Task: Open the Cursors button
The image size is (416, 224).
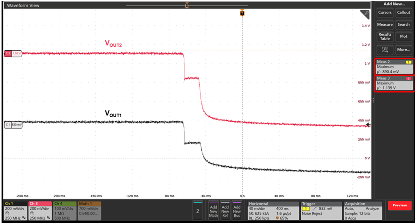Action: click(385, 13)
